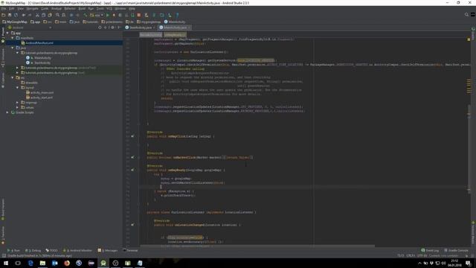Click the green Run app button

(107, 15)
